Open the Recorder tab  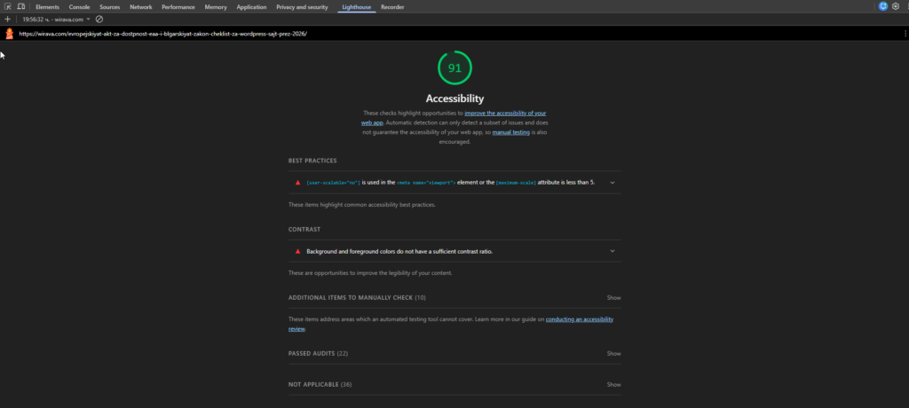coord(392,7)
